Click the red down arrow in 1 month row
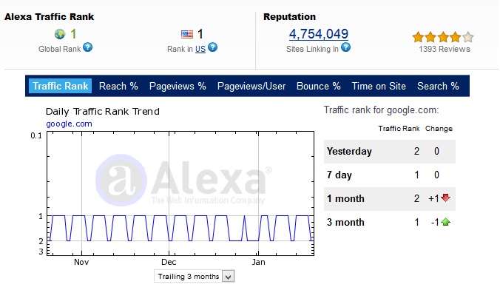The width and height of the screenshot is (500, 293). (445, 198)
